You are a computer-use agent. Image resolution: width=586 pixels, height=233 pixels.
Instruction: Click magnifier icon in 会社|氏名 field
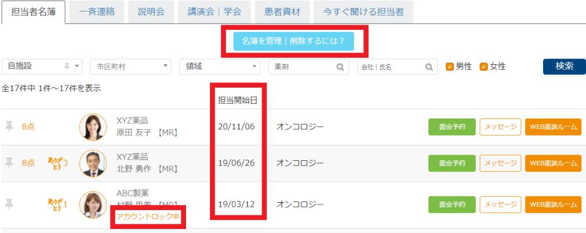[x=429, y=67]
